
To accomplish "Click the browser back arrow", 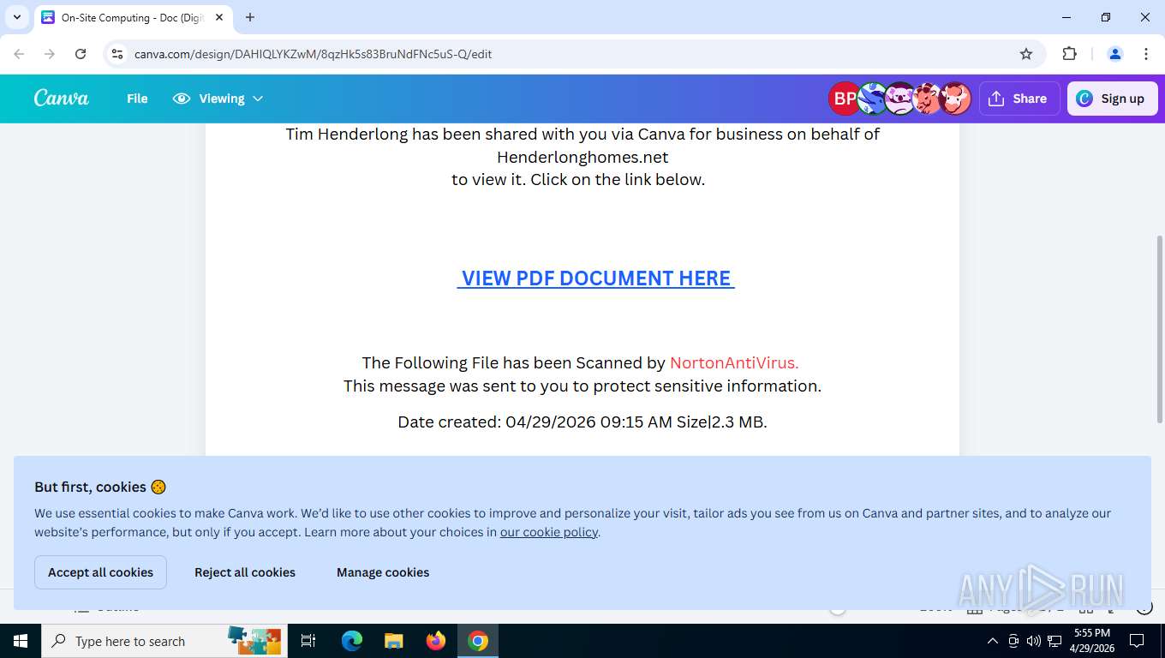I will coord(19,54).
